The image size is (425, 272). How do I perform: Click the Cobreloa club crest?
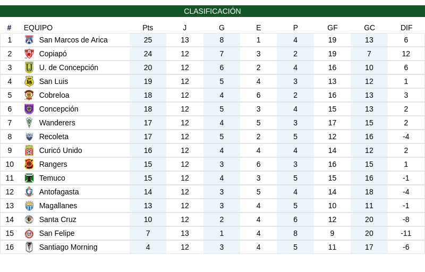(x=29, y=95)
